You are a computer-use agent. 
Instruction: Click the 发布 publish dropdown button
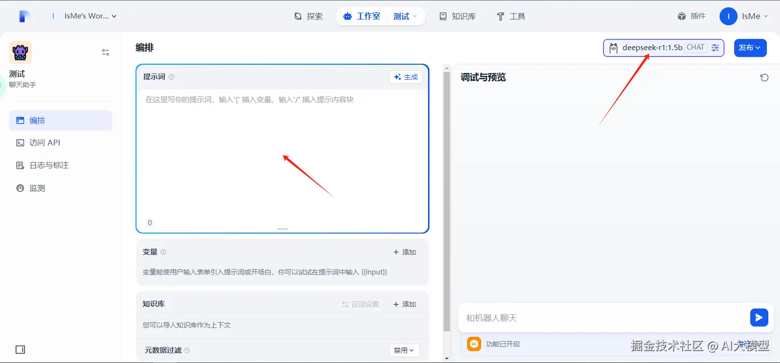pyautogui.click(x=750, y=48)
